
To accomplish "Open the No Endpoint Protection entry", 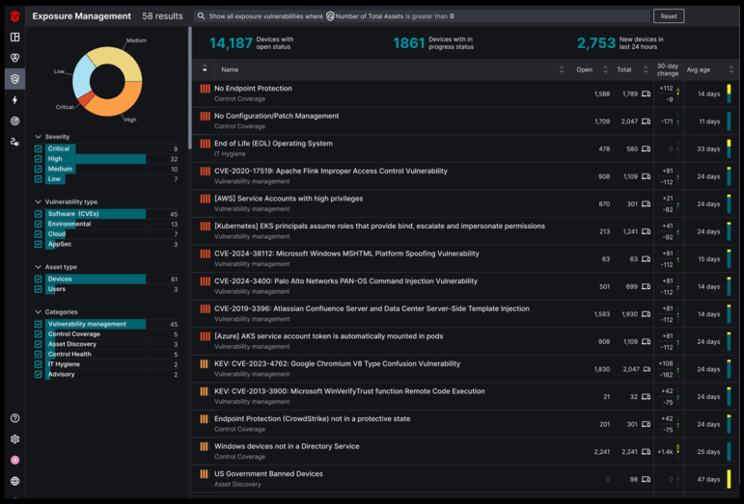I will (253, 89).
